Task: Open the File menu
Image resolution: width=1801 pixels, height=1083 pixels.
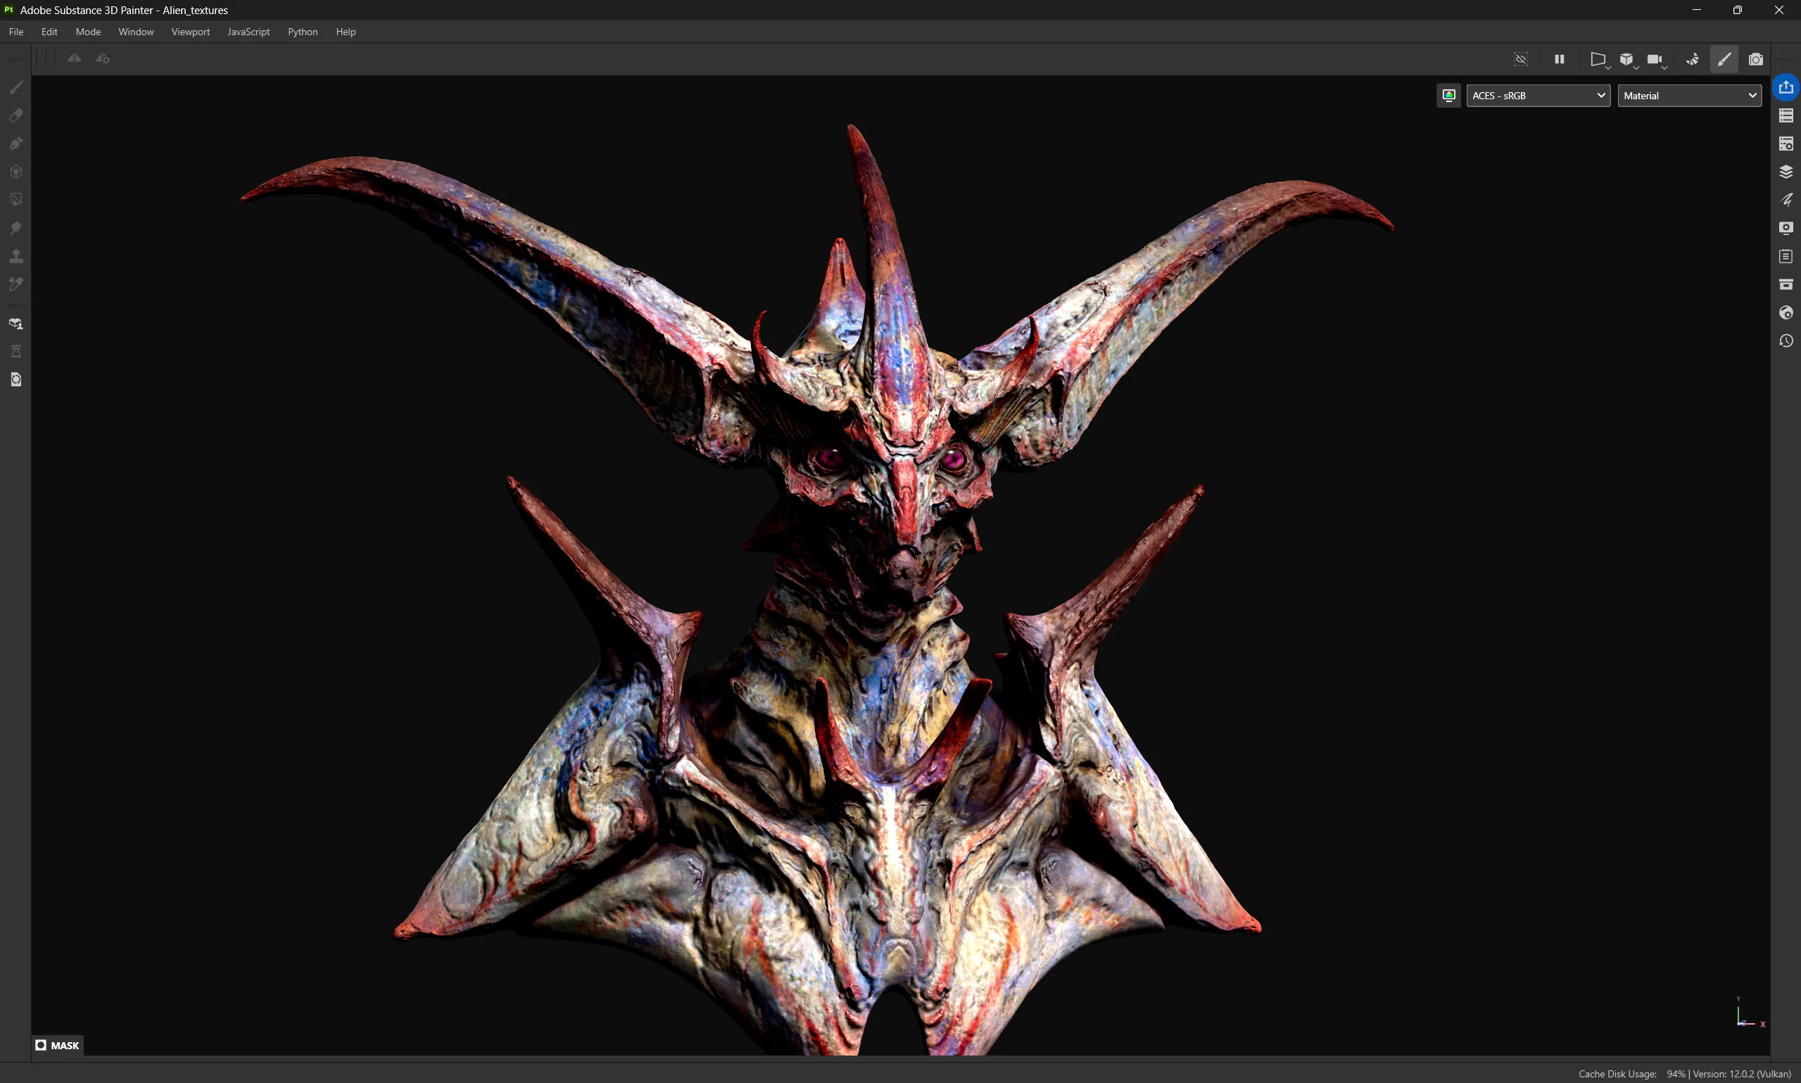Action: (16, 32)
